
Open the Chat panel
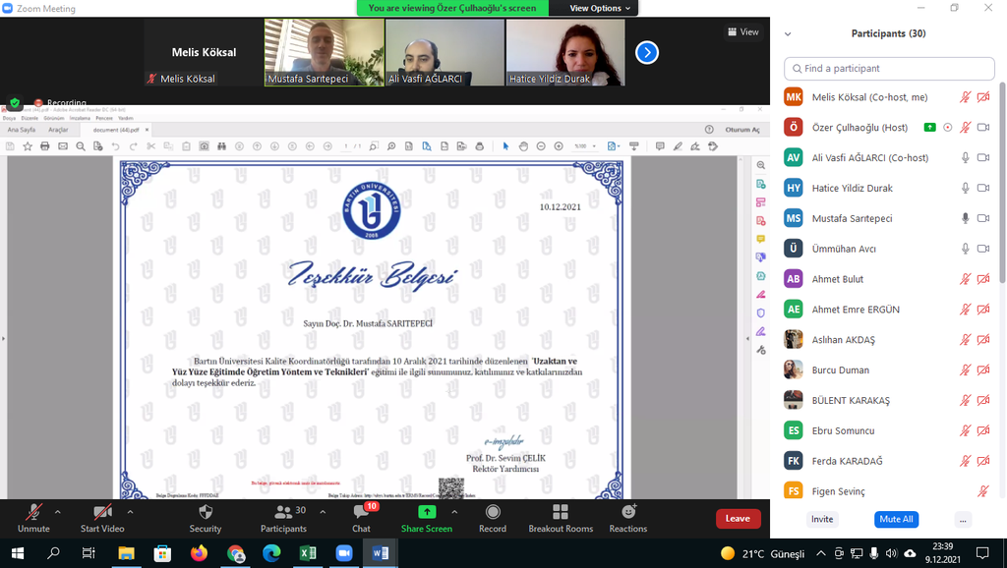pos(361,517)
